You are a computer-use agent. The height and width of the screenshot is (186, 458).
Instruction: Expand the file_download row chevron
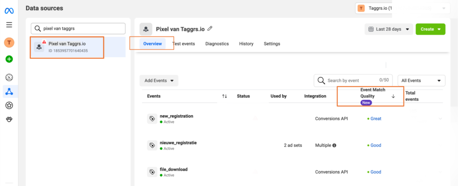tap(441, 172)
